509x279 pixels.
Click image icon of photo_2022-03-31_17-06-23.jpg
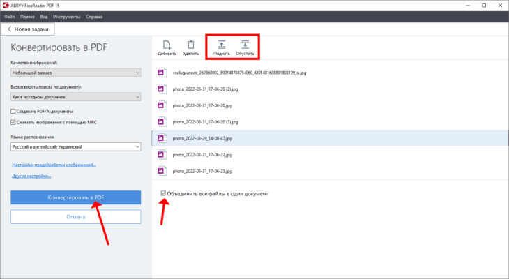click(161, 170)
